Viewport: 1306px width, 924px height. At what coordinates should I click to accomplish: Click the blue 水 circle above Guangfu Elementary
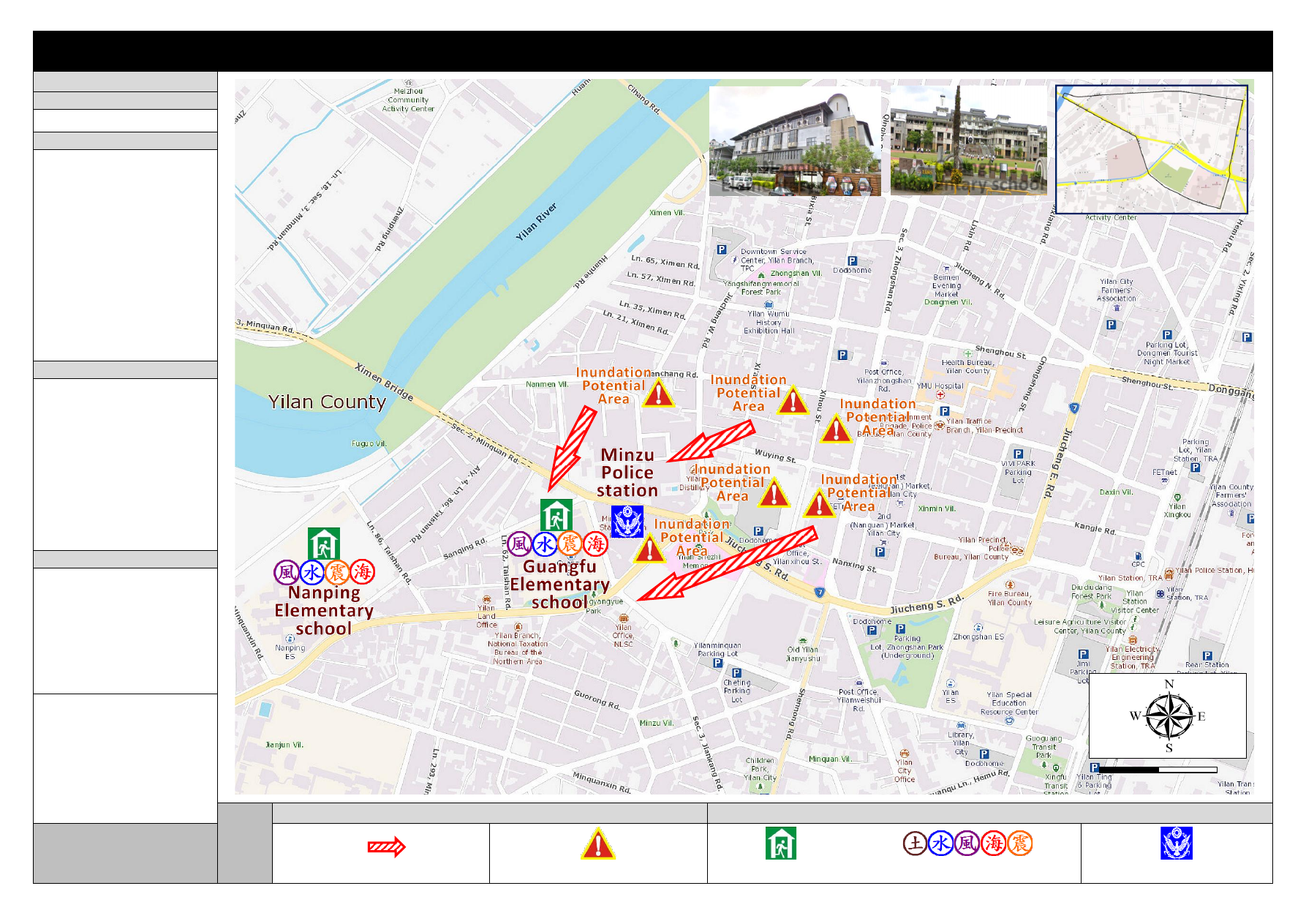click(x=545, y=544)
